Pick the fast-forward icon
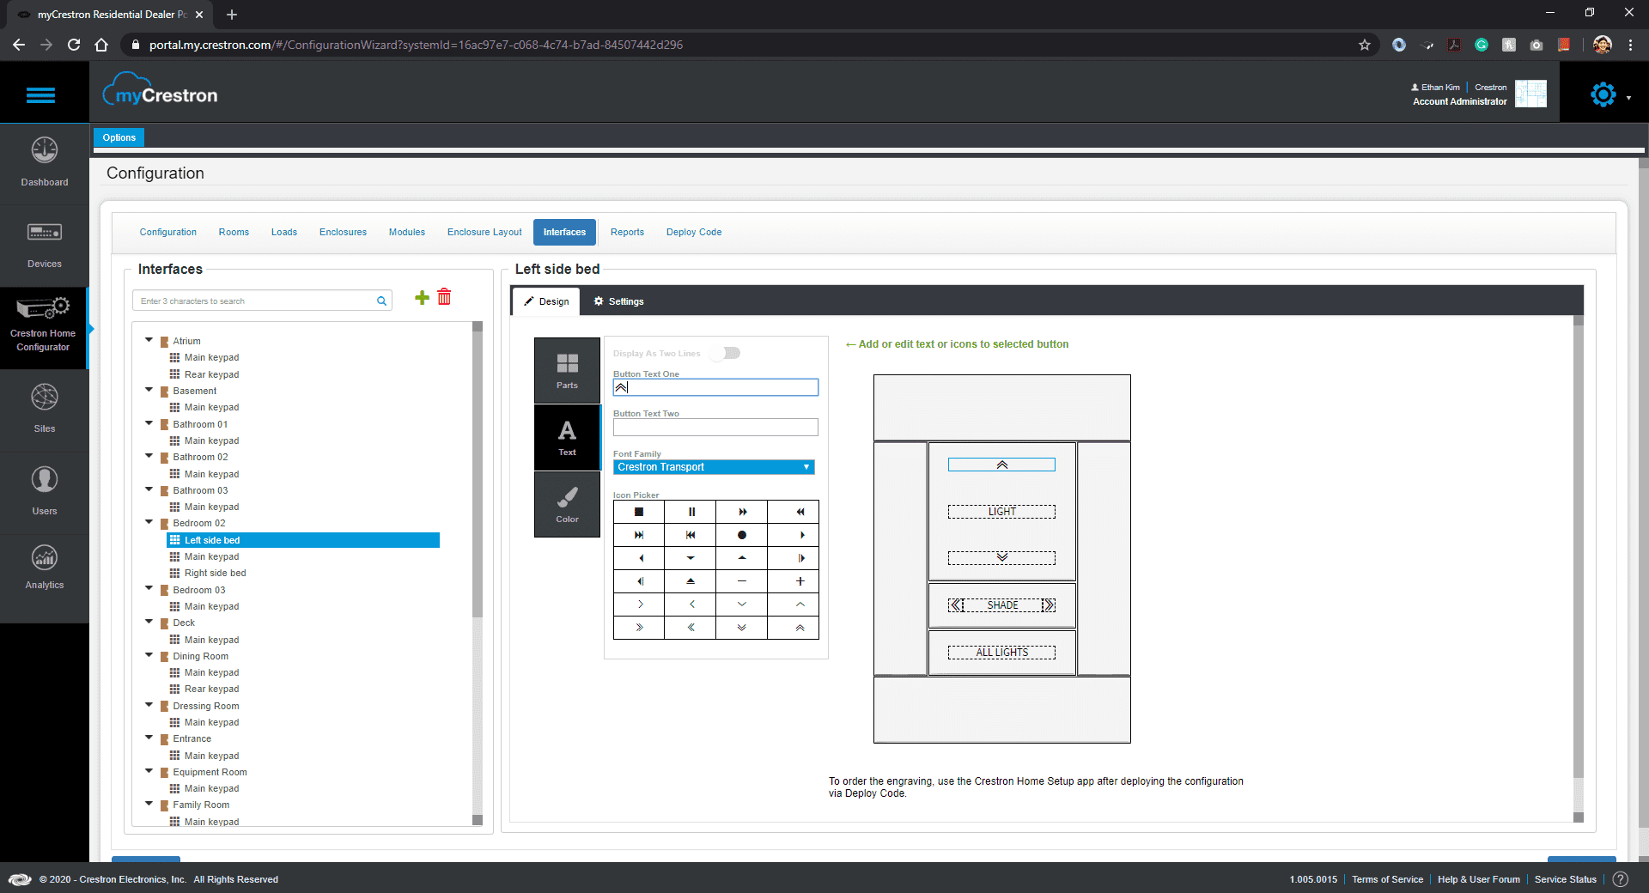 tap(742, 512)
